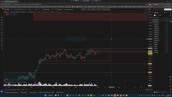
Task: Click the blue Buy price button
Action: click(14, 14)
